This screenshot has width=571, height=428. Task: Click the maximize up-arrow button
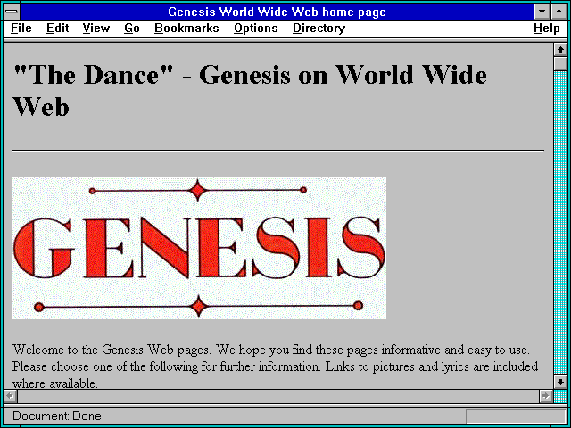tap(559, 12)
